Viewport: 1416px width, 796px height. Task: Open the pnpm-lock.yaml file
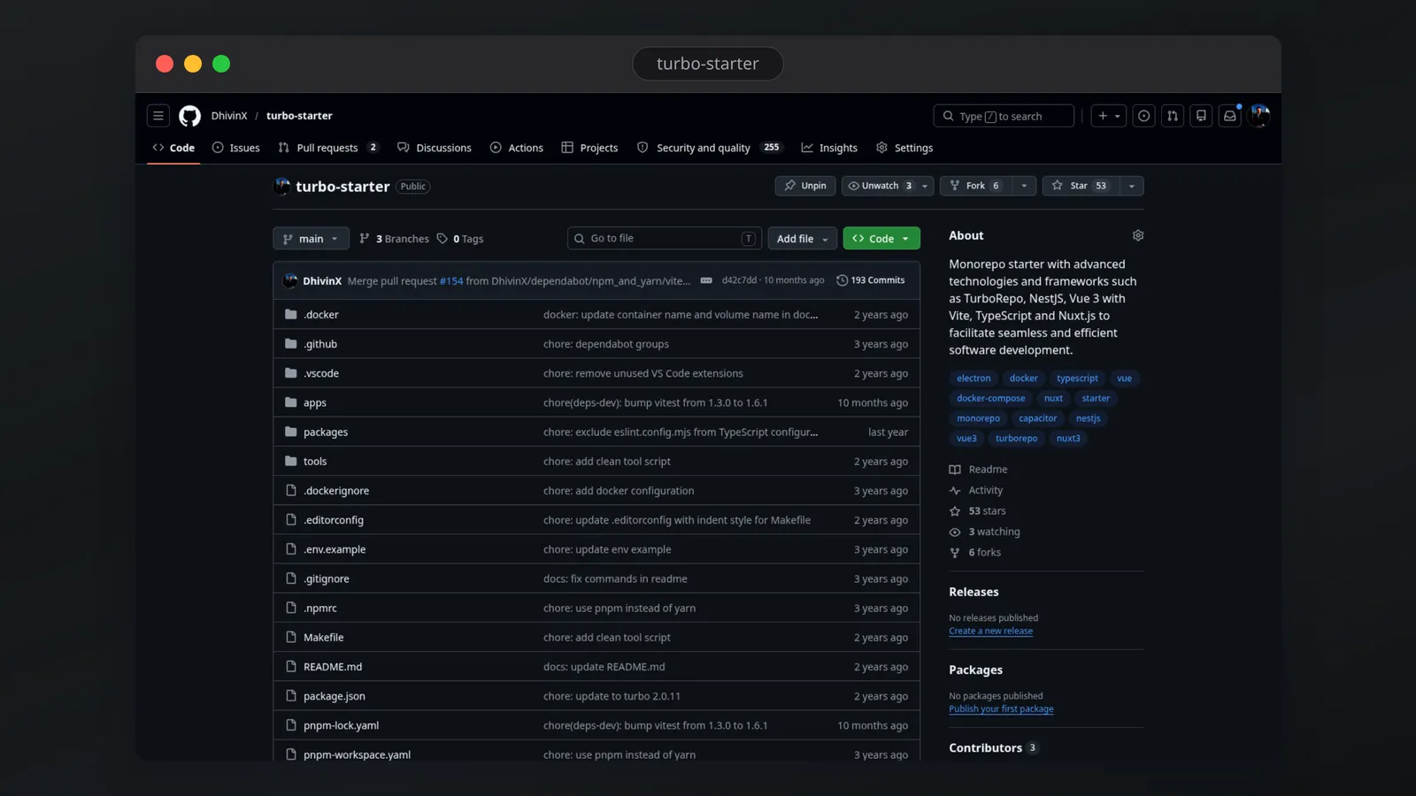click(x=341, y=726)
